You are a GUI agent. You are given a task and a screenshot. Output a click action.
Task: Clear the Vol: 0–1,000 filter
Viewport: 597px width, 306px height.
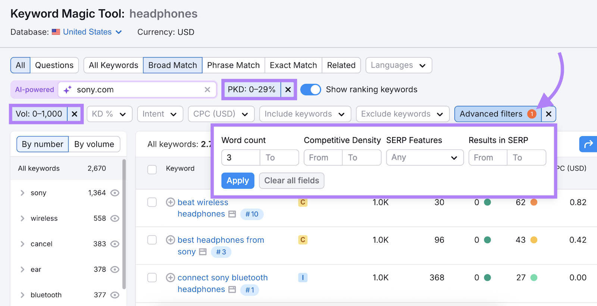(x=75, y=114)
